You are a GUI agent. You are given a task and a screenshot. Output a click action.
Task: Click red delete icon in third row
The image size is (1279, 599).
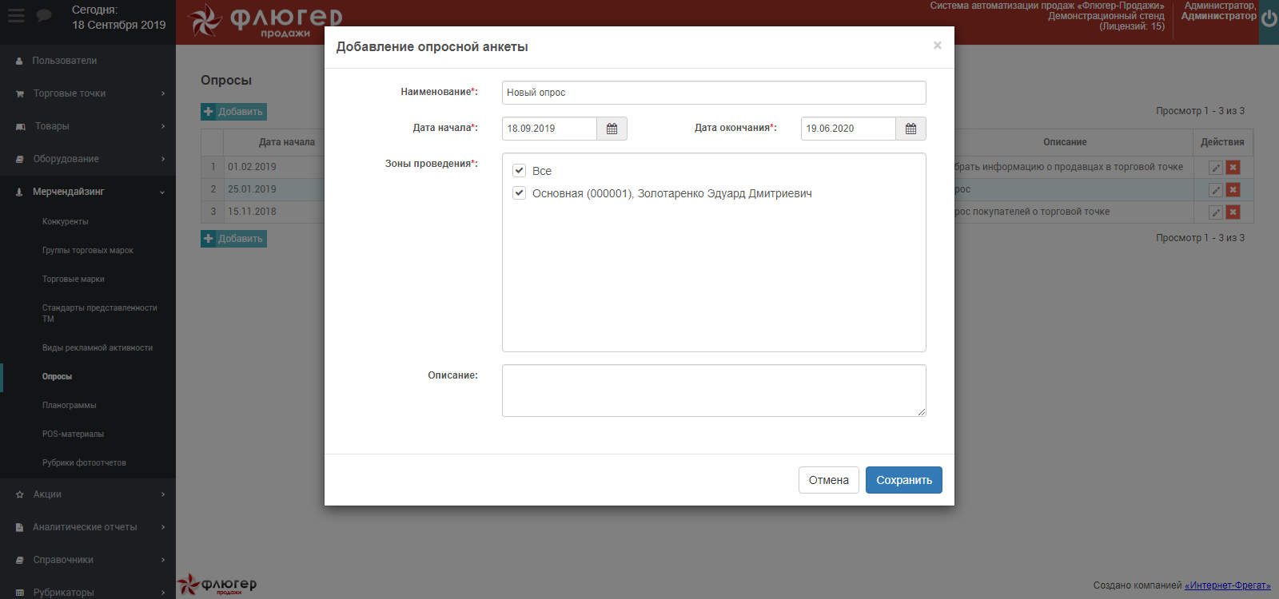1233,212
